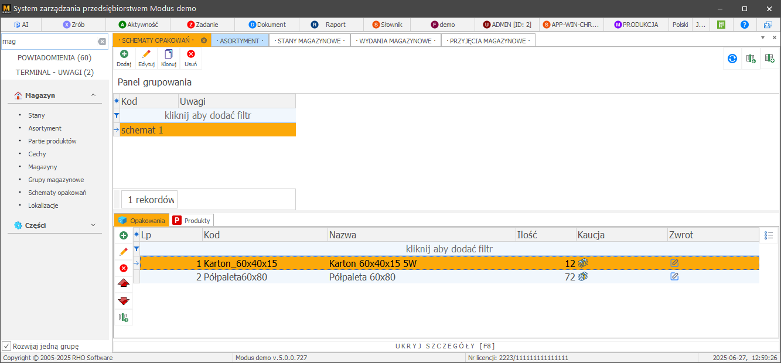Click the asterisk selector in schema grid header
The width and height of the screenshot is (781, 363).
coord(116,101)
